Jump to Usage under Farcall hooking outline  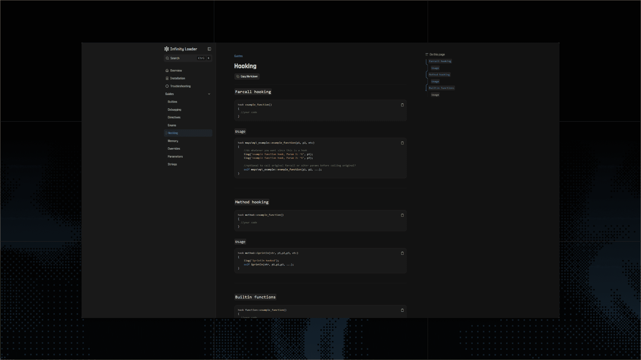[x=435, y=68]
